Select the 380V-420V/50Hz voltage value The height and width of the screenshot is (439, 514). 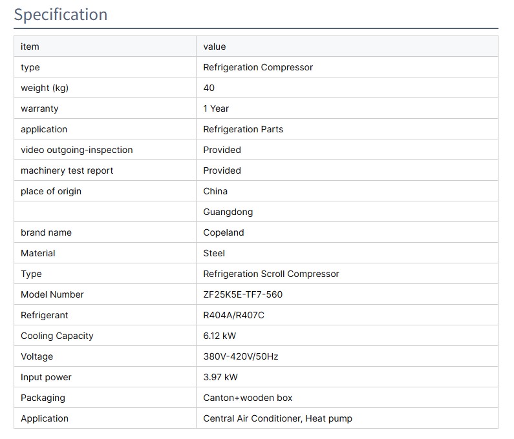point(241,356)
